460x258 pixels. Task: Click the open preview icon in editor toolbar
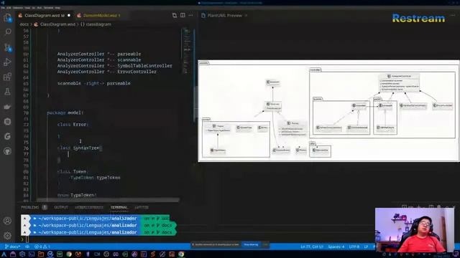[175, 15]
